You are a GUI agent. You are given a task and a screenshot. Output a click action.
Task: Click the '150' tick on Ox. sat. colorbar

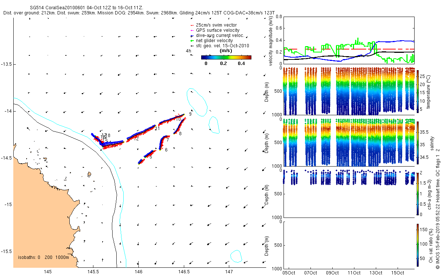[424, 230]
